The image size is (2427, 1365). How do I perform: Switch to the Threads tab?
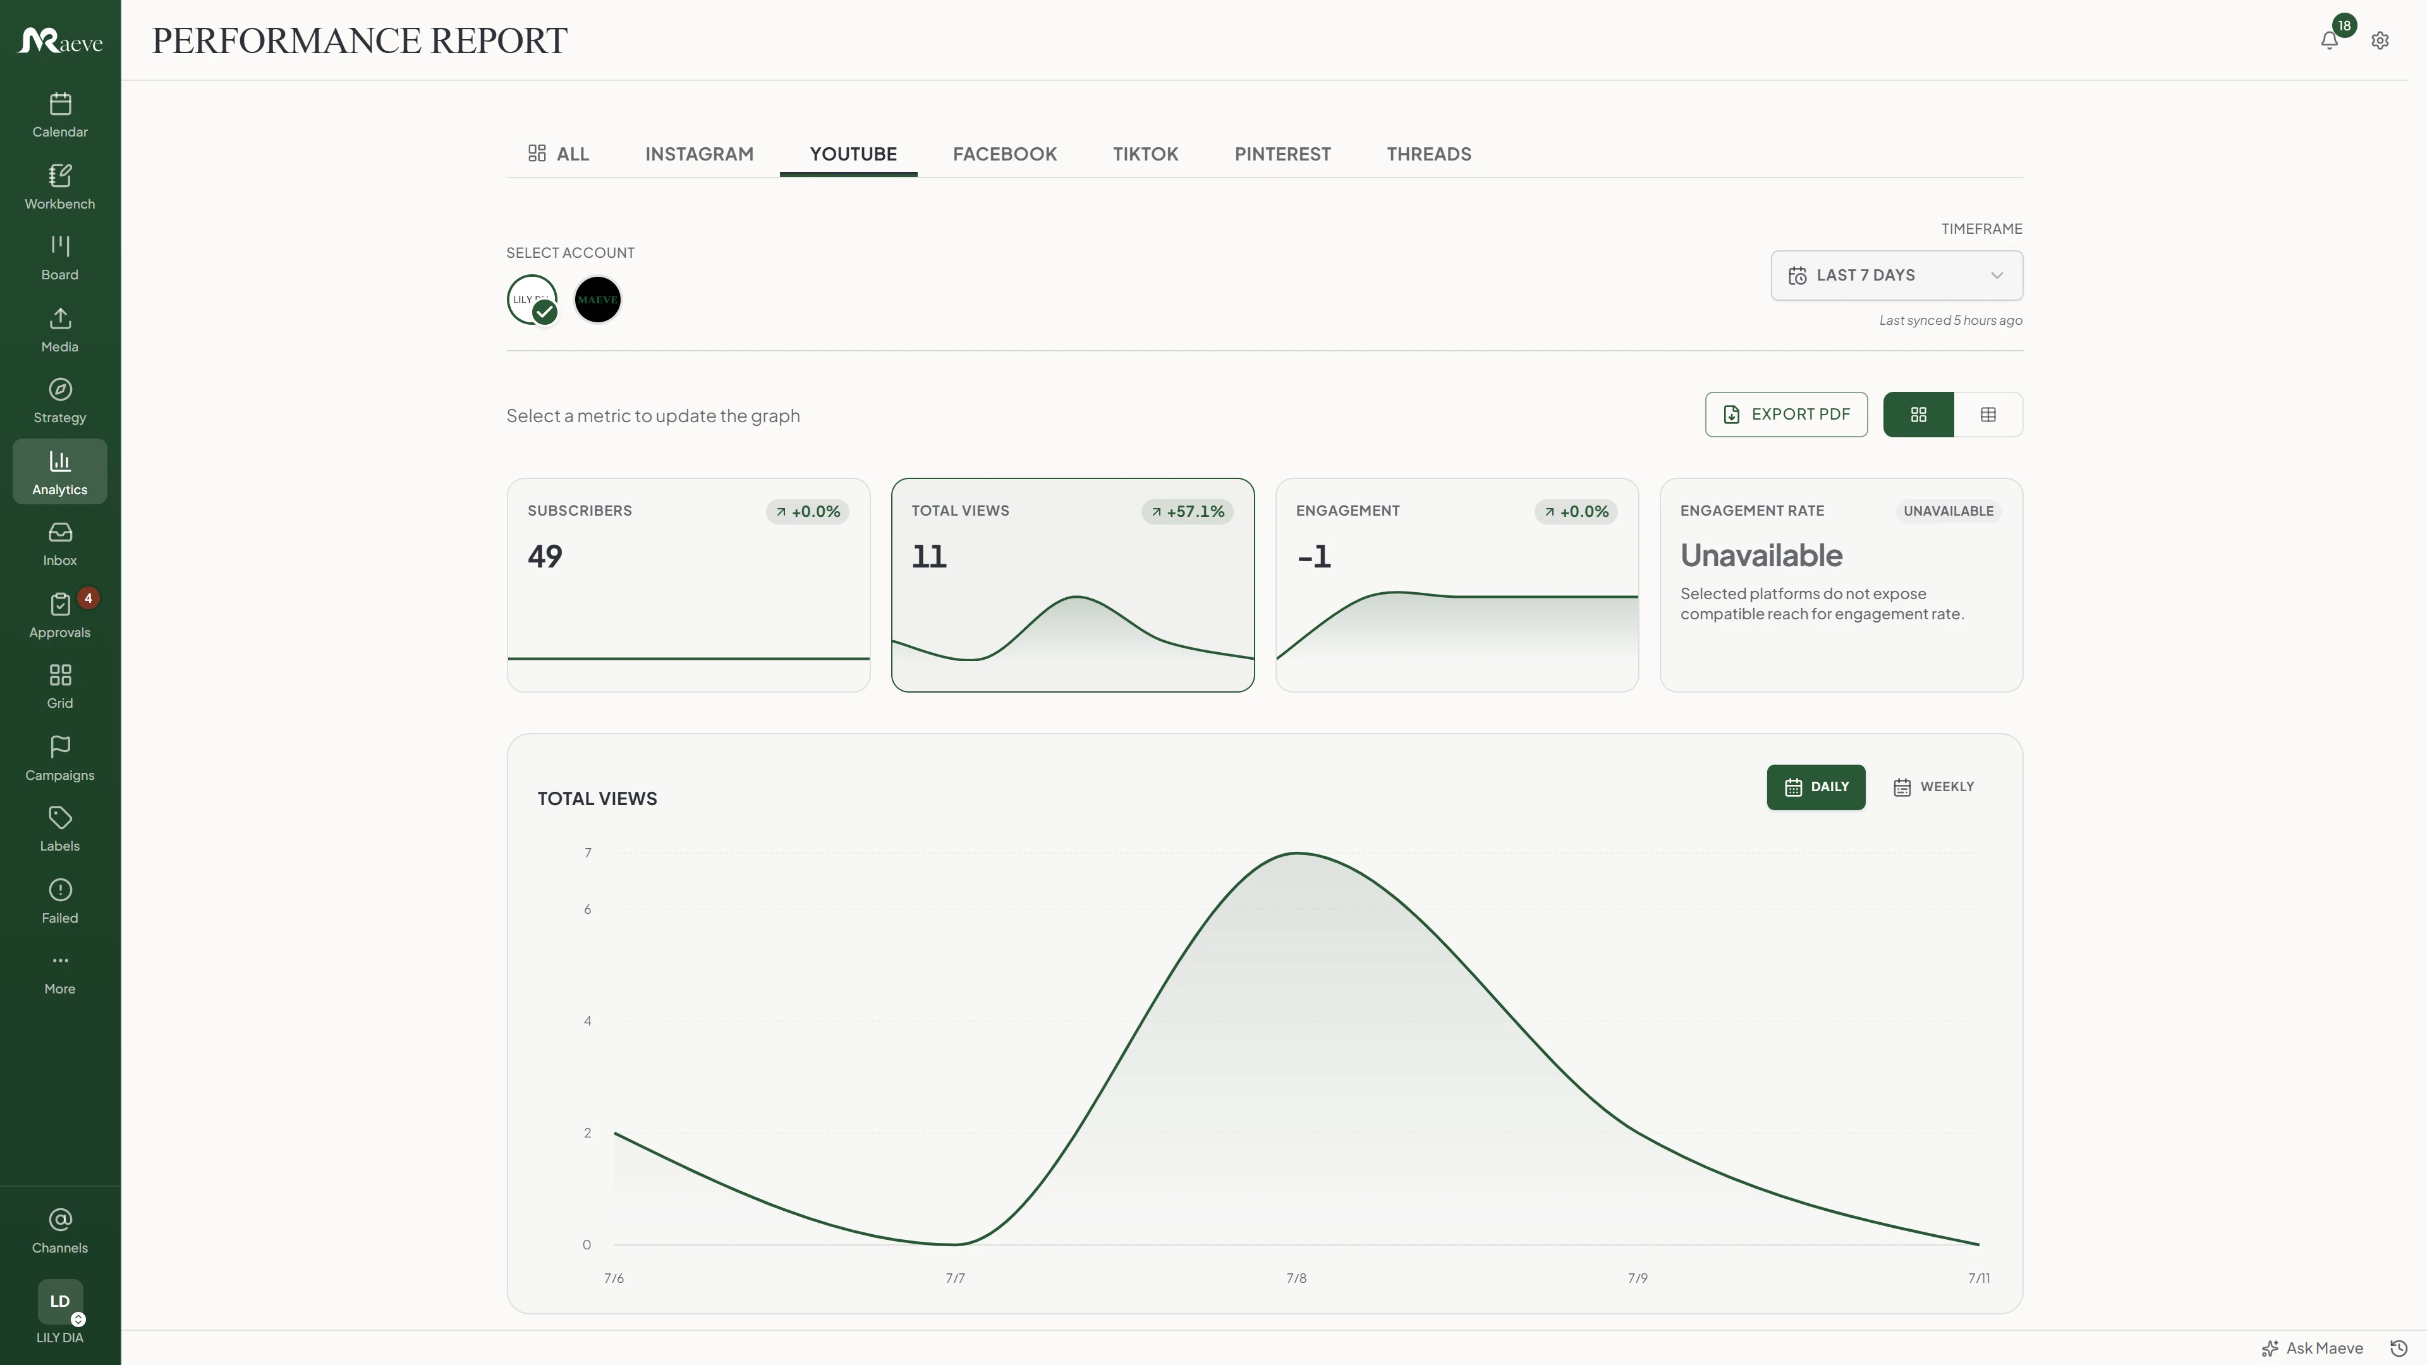tap(1428, 154)
